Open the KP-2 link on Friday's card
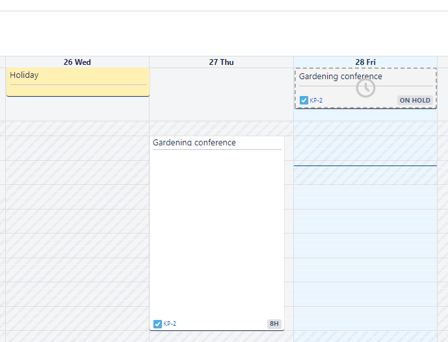 click(316, 101)
